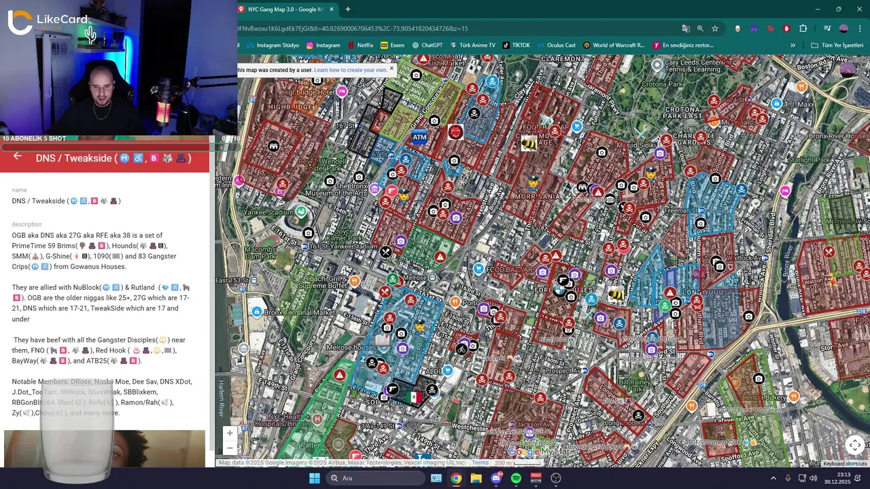This screenshot has width=870, height=489.
Task: Click the translate page icon in address bar
Action: pos(686,29)
